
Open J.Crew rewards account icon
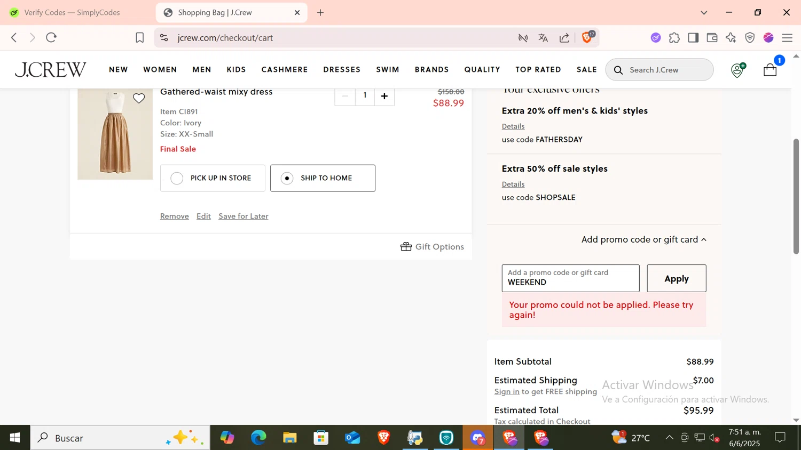(738, 70)
